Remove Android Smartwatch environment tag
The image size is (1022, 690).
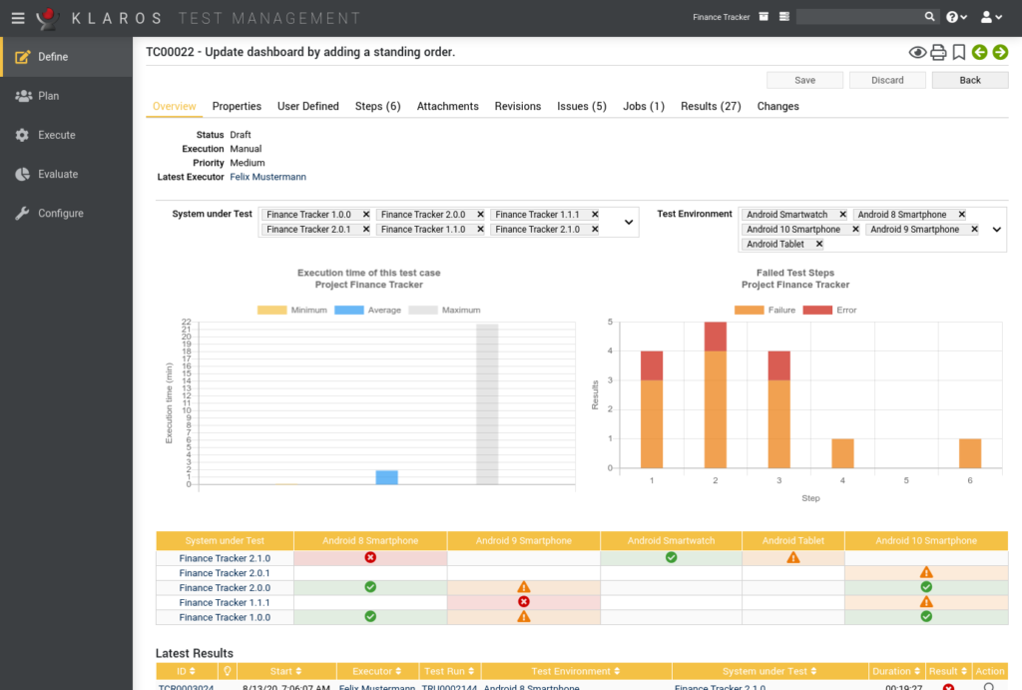tap(842, 215)
